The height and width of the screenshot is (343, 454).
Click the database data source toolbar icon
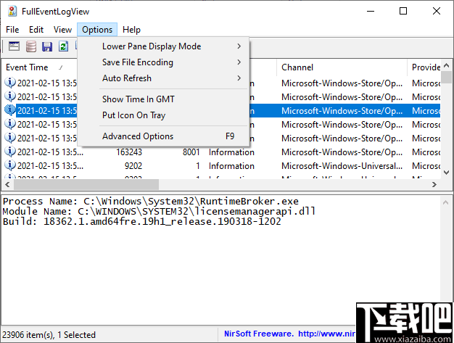(x=31, y=46)
